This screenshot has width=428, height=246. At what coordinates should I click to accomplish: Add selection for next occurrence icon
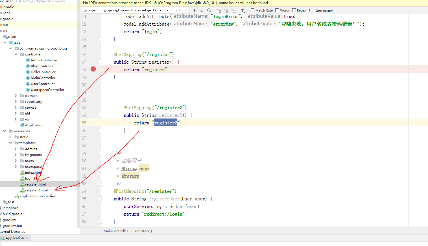coord(219,10)
